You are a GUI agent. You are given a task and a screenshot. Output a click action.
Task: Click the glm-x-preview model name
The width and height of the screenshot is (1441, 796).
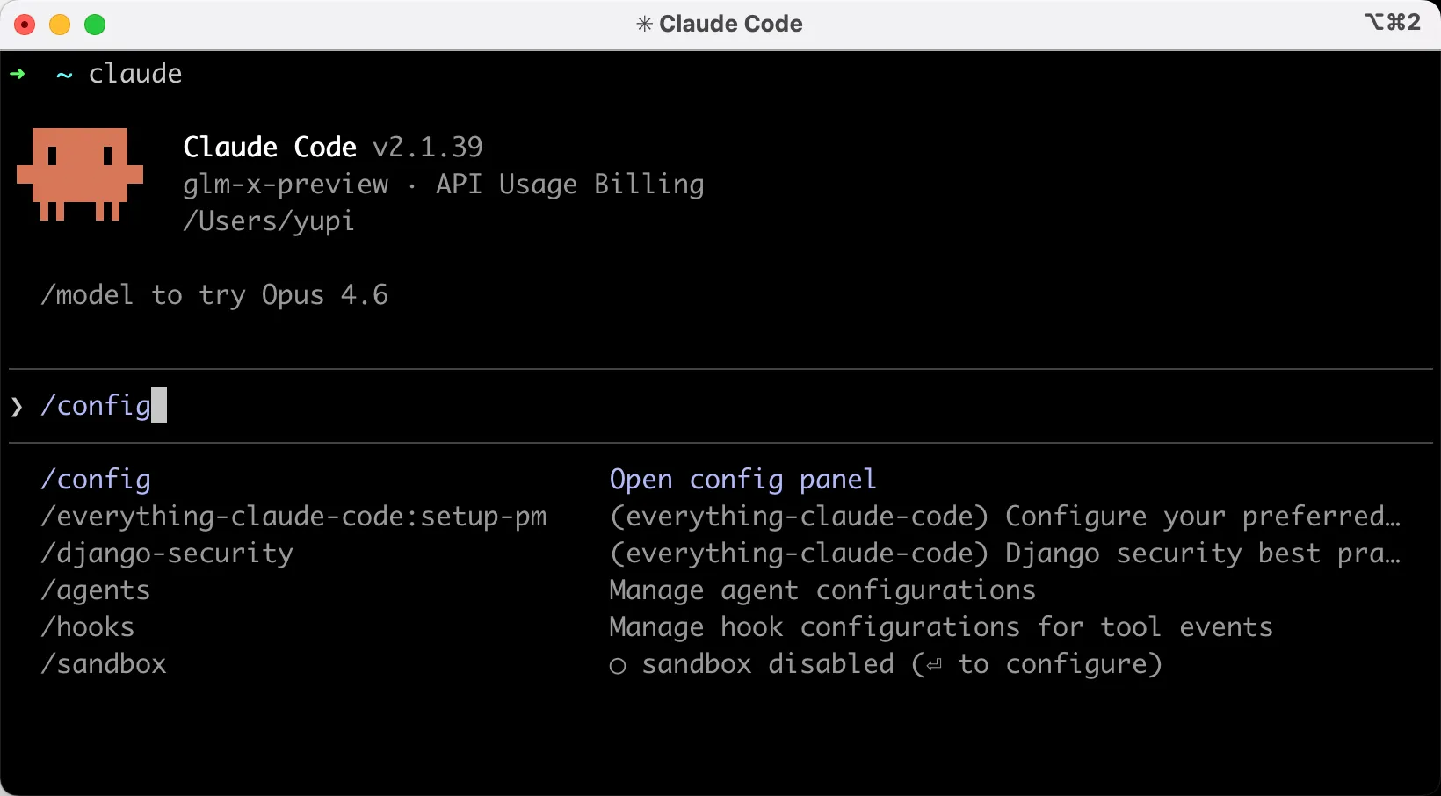[286, 185]
